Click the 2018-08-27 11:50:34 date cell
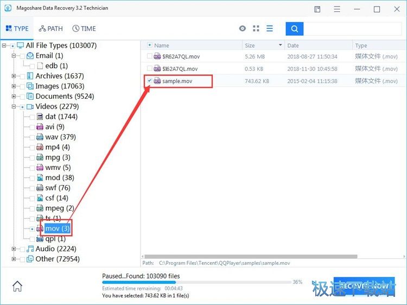This screenshot has height=305, width=407. [x=312, y=56]
